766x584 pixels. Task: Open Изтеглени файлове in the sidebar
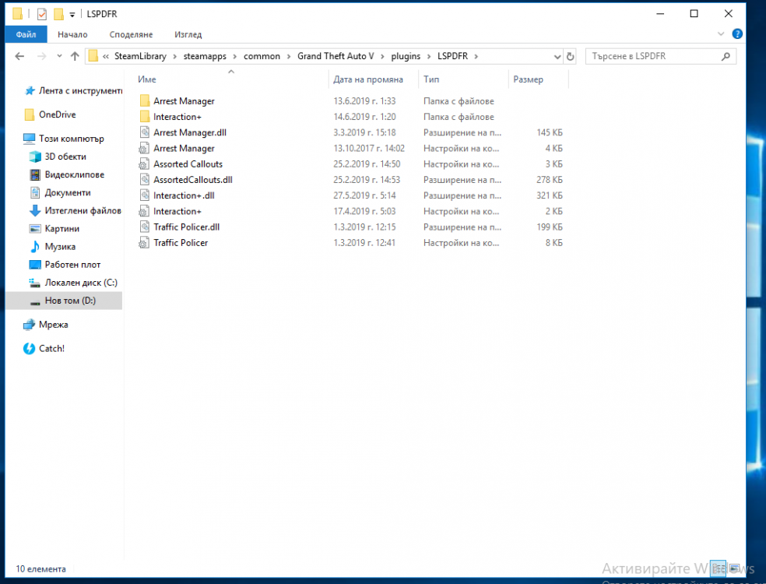tap(75, 211)
